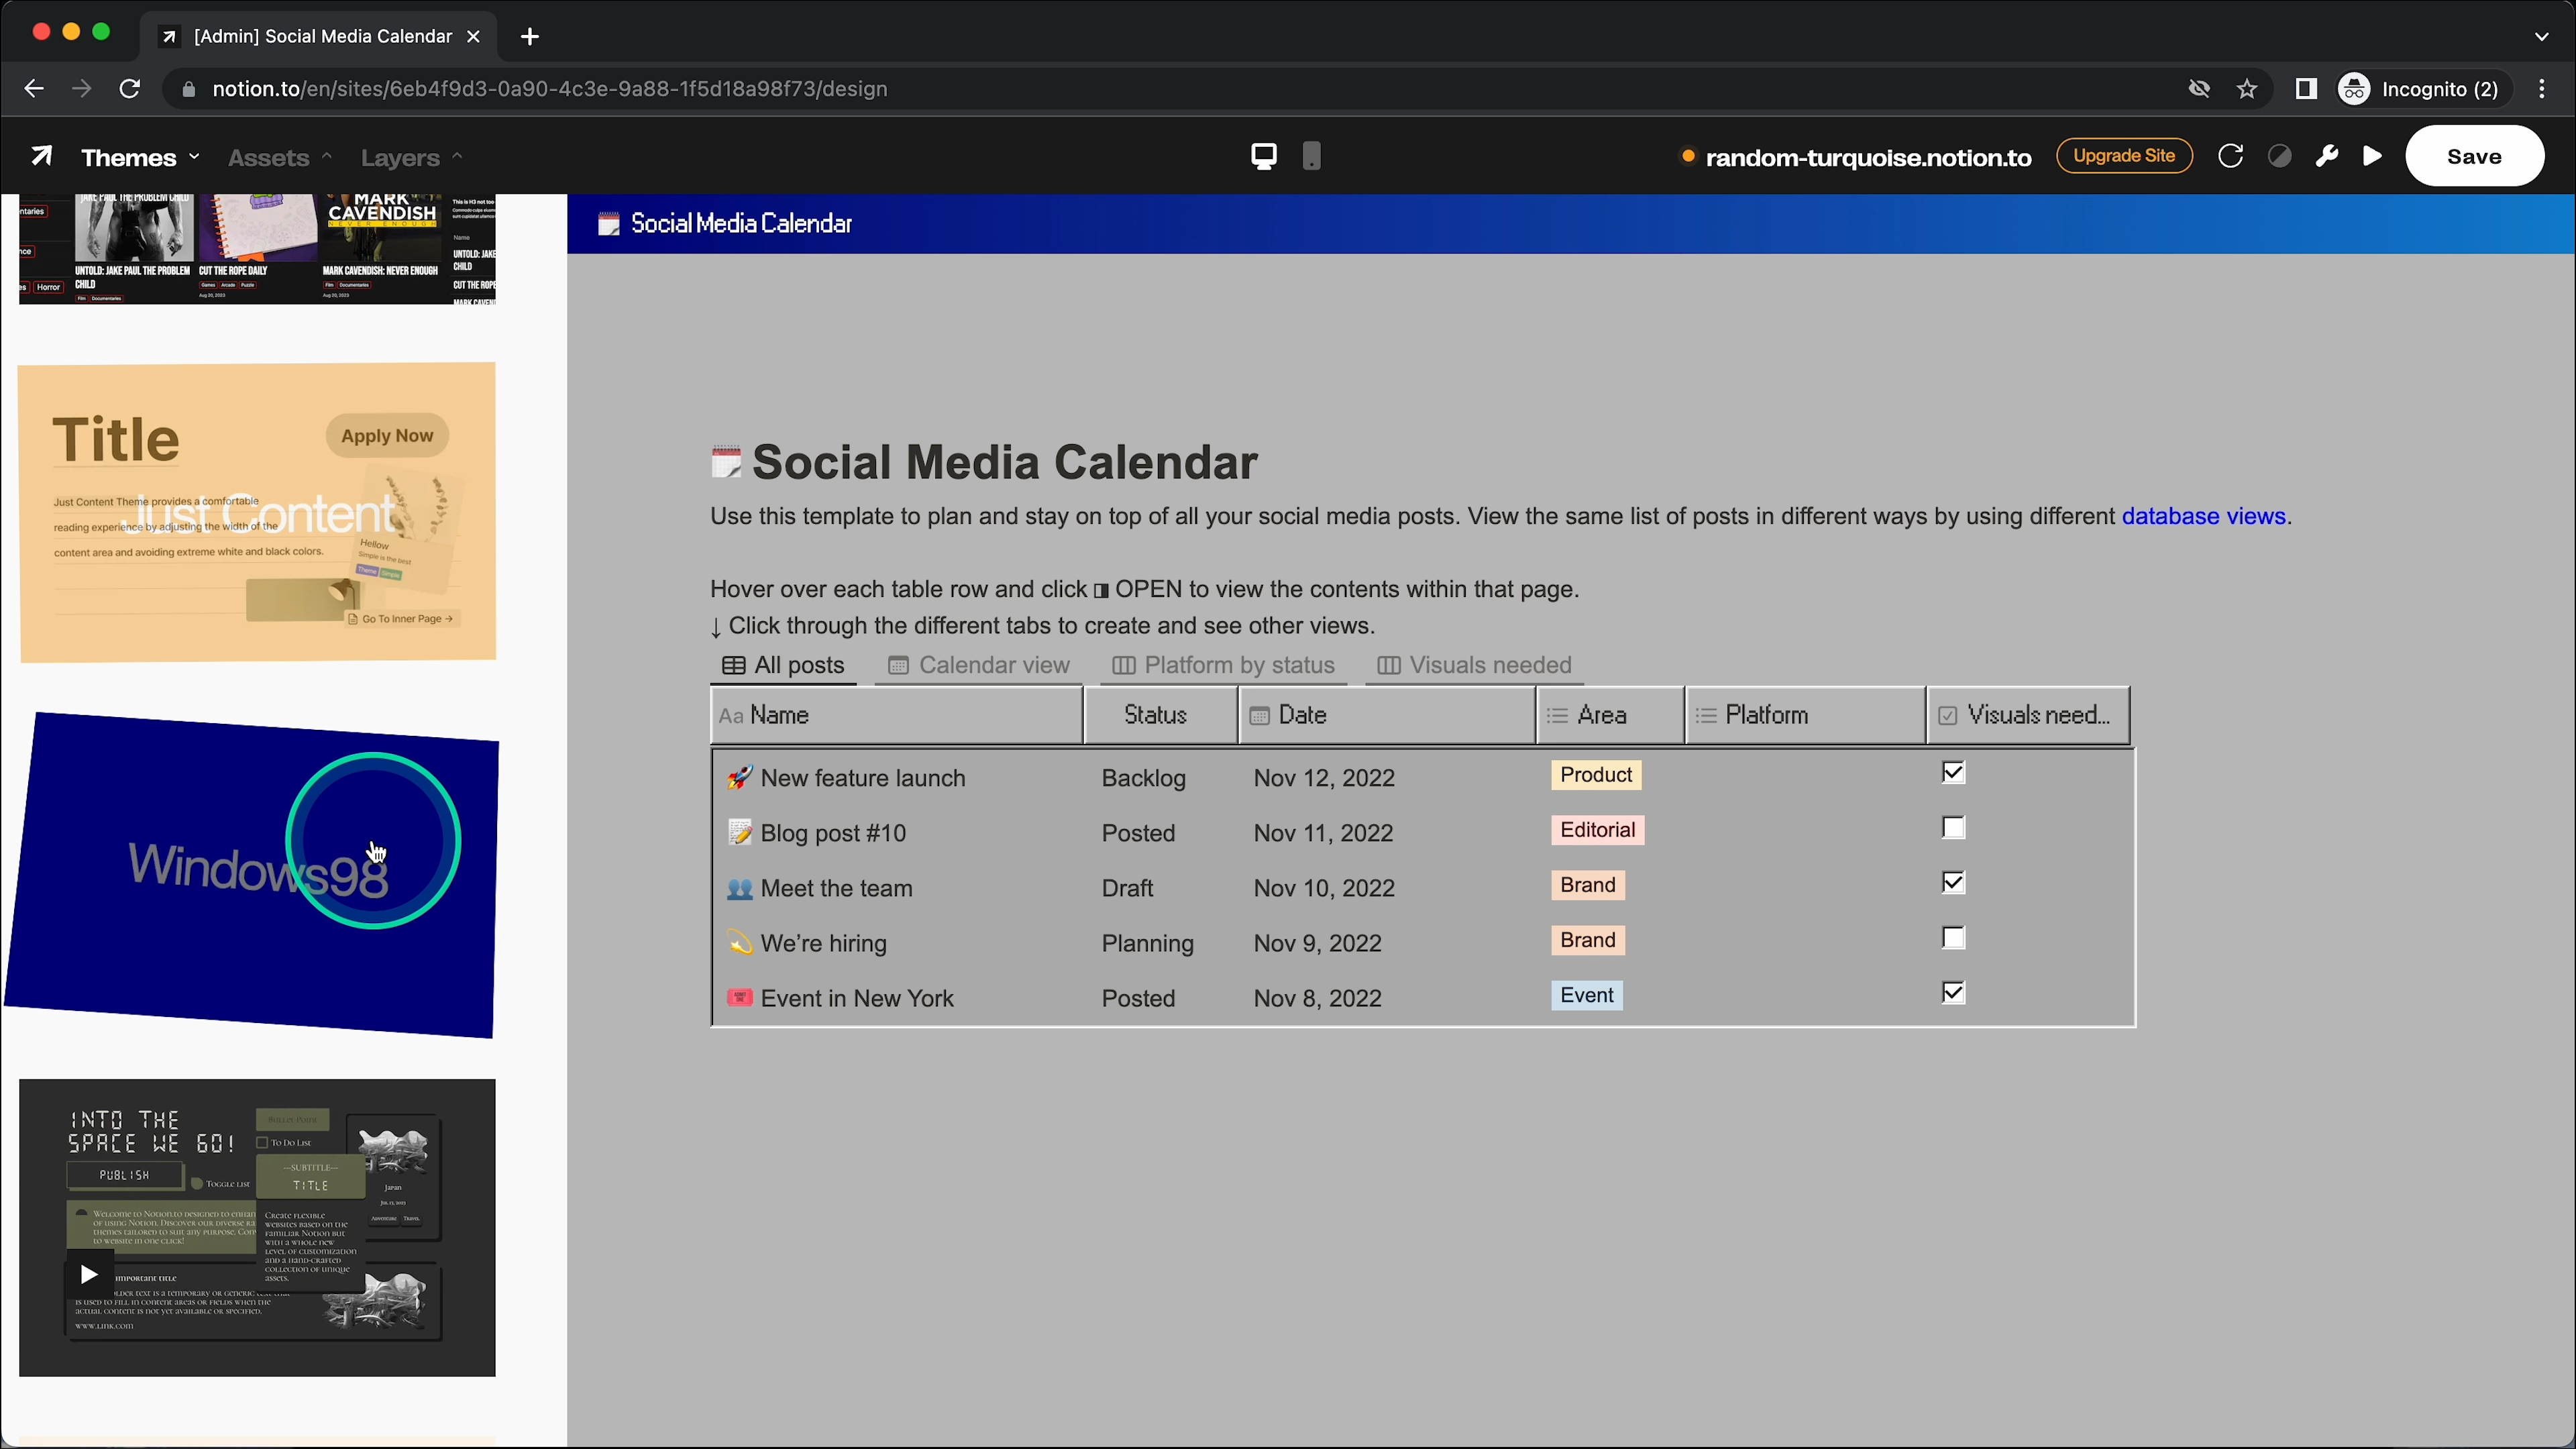This screenshot has height=1449, width=2576.
Task: Click the Save button
Action: coord(2474,156)
